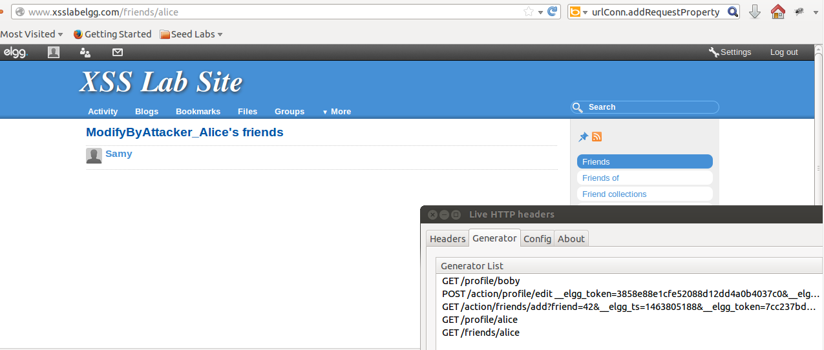
Task: Click the elgg logo in top bar
Action: tap(16, 52)
